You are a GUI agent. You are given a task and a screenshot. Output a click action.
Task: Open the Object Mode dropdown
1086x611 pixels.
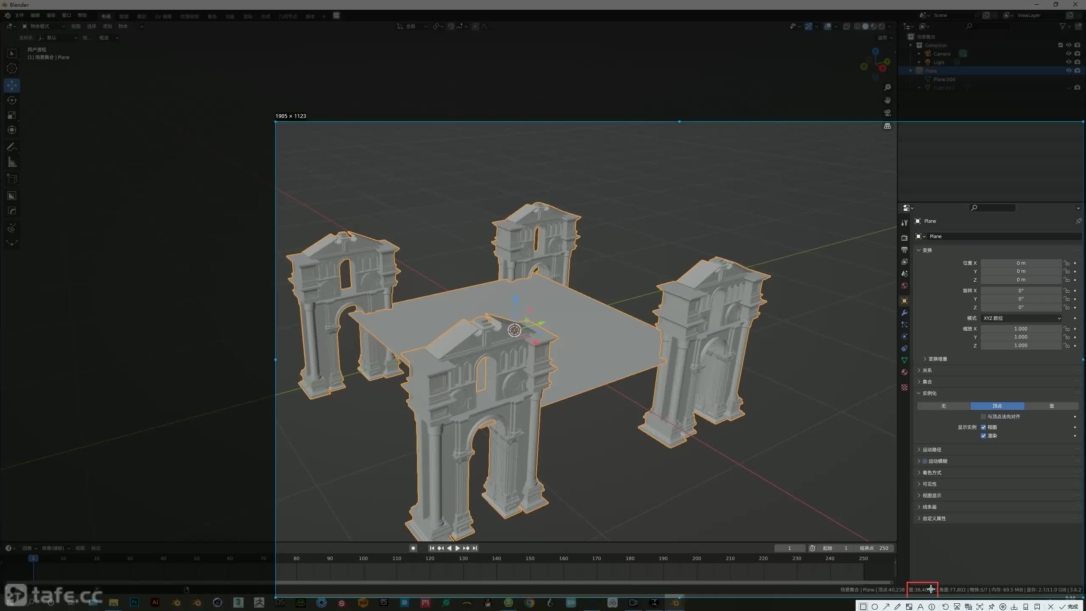click(43, 26)
